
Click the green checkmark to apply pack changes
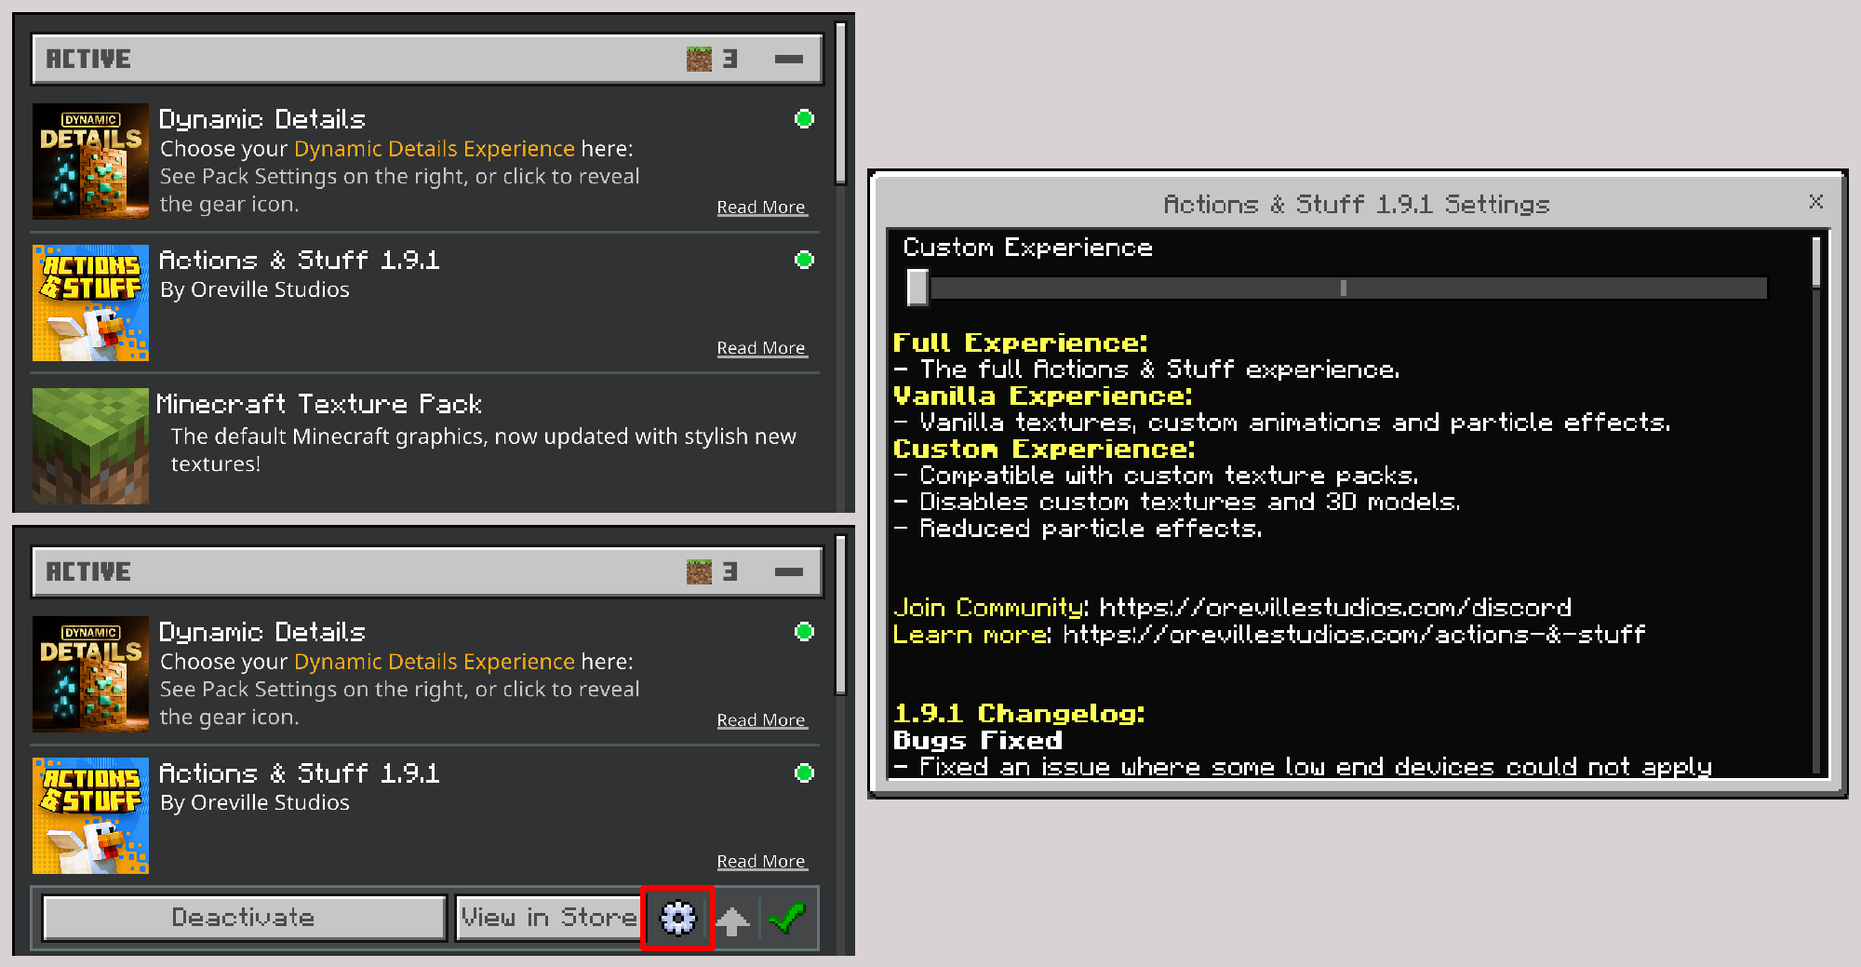pyautogui.click(x=787, y=918)
